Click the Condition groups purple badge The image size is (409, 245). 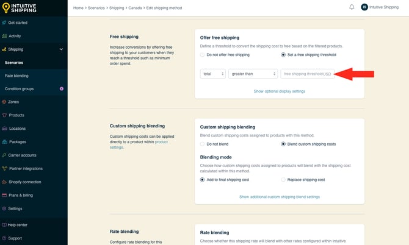pyautogui.click(x=62, y=89)
